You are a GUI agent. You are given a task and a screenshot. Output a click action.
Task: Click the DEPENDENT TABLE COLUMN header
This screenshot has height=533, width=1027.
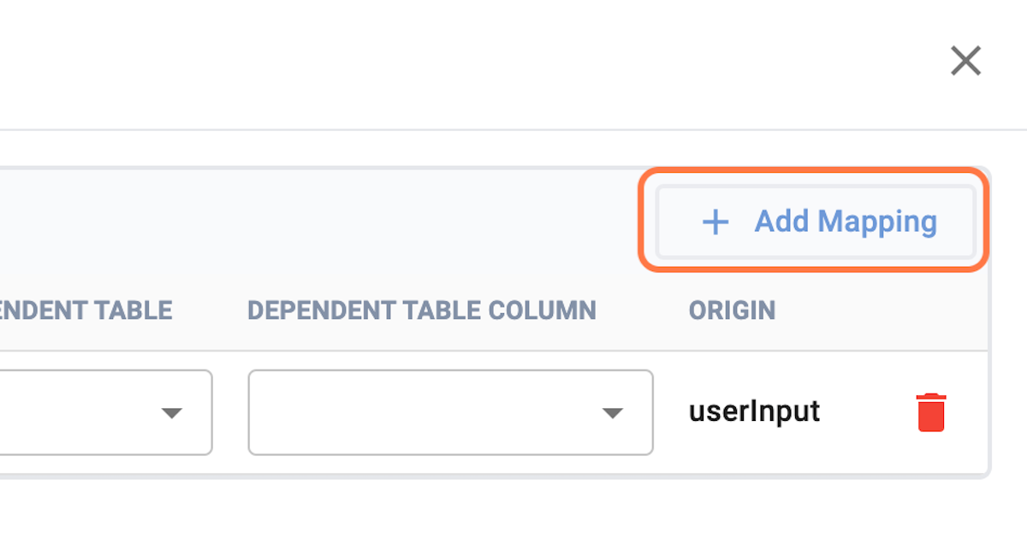point(421,310)
